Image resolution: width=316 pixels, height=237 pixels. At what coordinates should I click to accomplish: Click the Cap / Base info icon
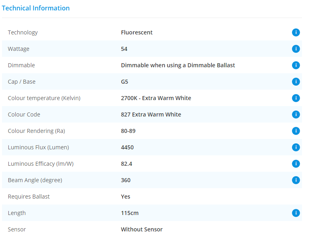click(296, 82)
